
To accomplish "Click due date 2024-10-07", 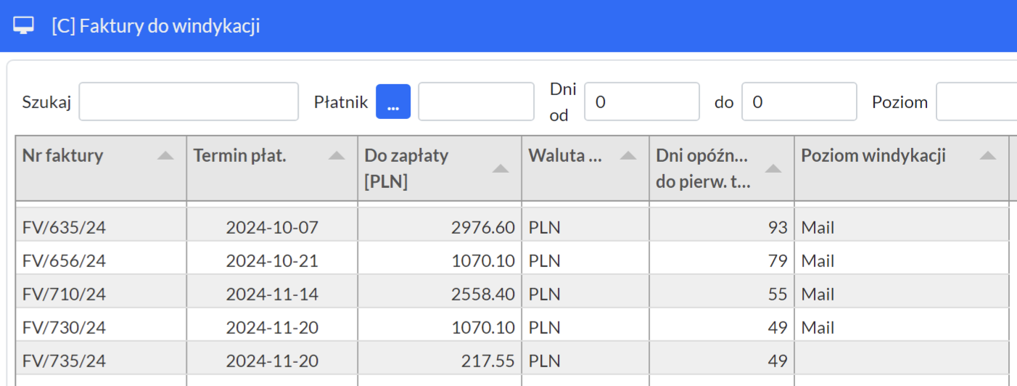I will (x=272, y=228).
